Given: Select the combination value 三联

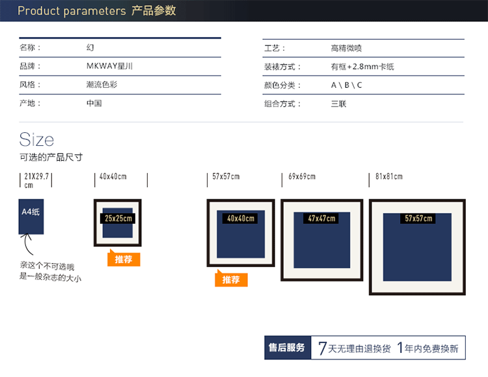Looking at the screenshot, I should tap(338, 104).
